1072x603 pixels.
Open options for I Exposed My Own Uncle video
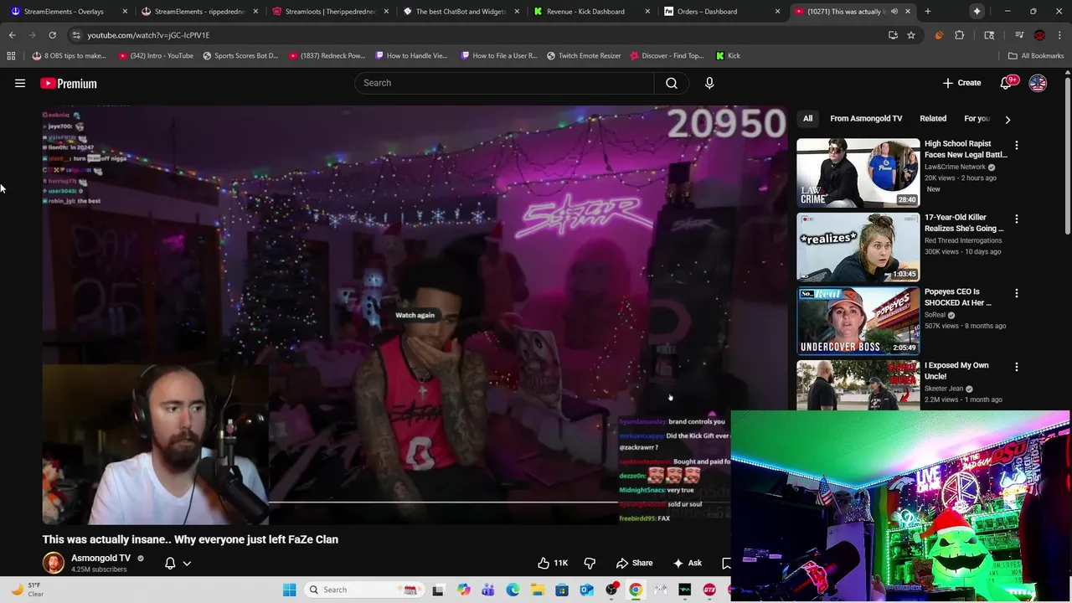1016,367
